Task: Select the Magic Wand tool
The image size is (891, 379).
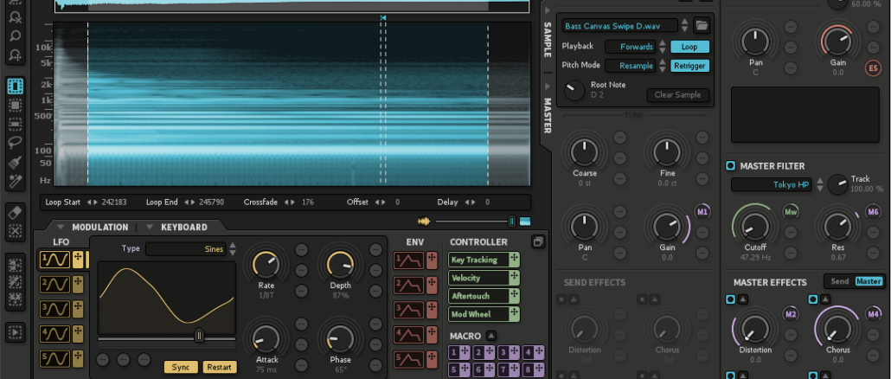Action: point(16,181)
